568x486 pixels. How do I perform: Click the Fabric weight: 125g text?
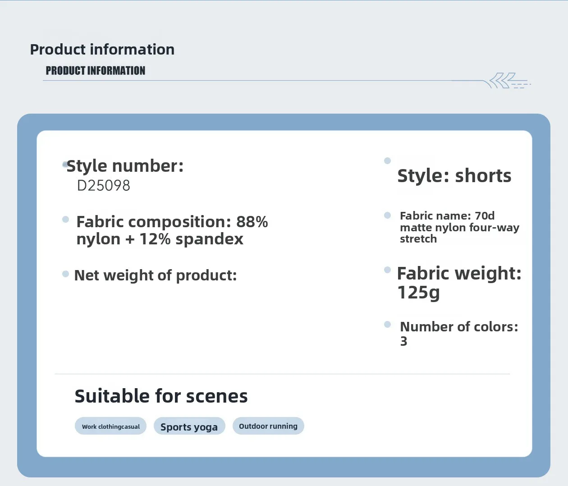tap(459, 283)
